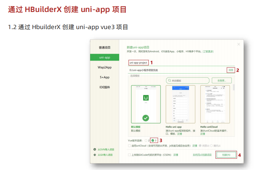Viewport: 274px width, 170px height.
Task: Click the Hello uniCloud title text
Action: pos(209,127)
